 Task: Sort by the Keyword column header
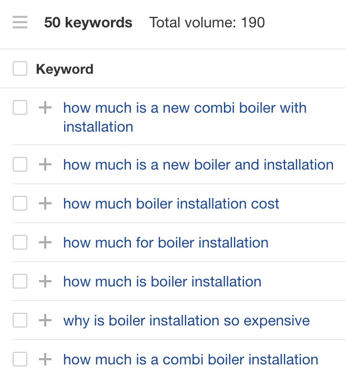point(65,69)
